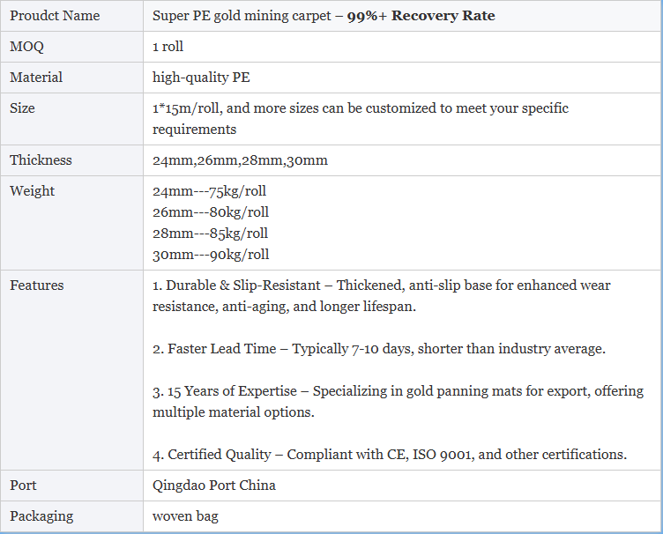
Task: Click the "Qingdao Port China" value
Action: coord(214,486)
